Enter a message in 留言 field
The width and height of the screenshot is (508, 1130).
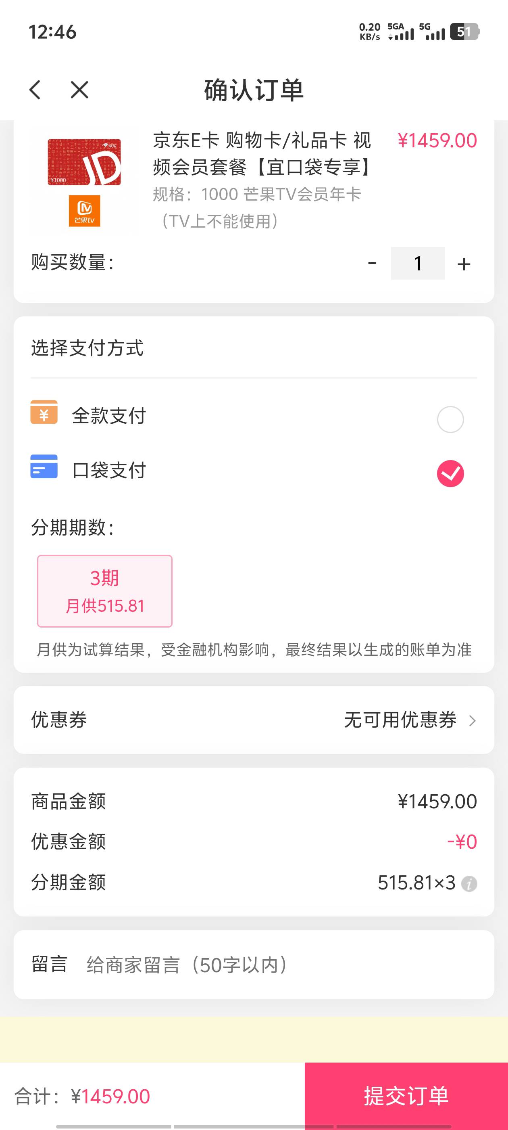[272, 965]
